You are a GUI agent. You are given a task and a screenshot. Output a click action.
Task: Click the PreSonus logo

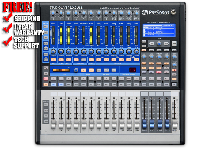pyautogui.click(x=155, y=12)
